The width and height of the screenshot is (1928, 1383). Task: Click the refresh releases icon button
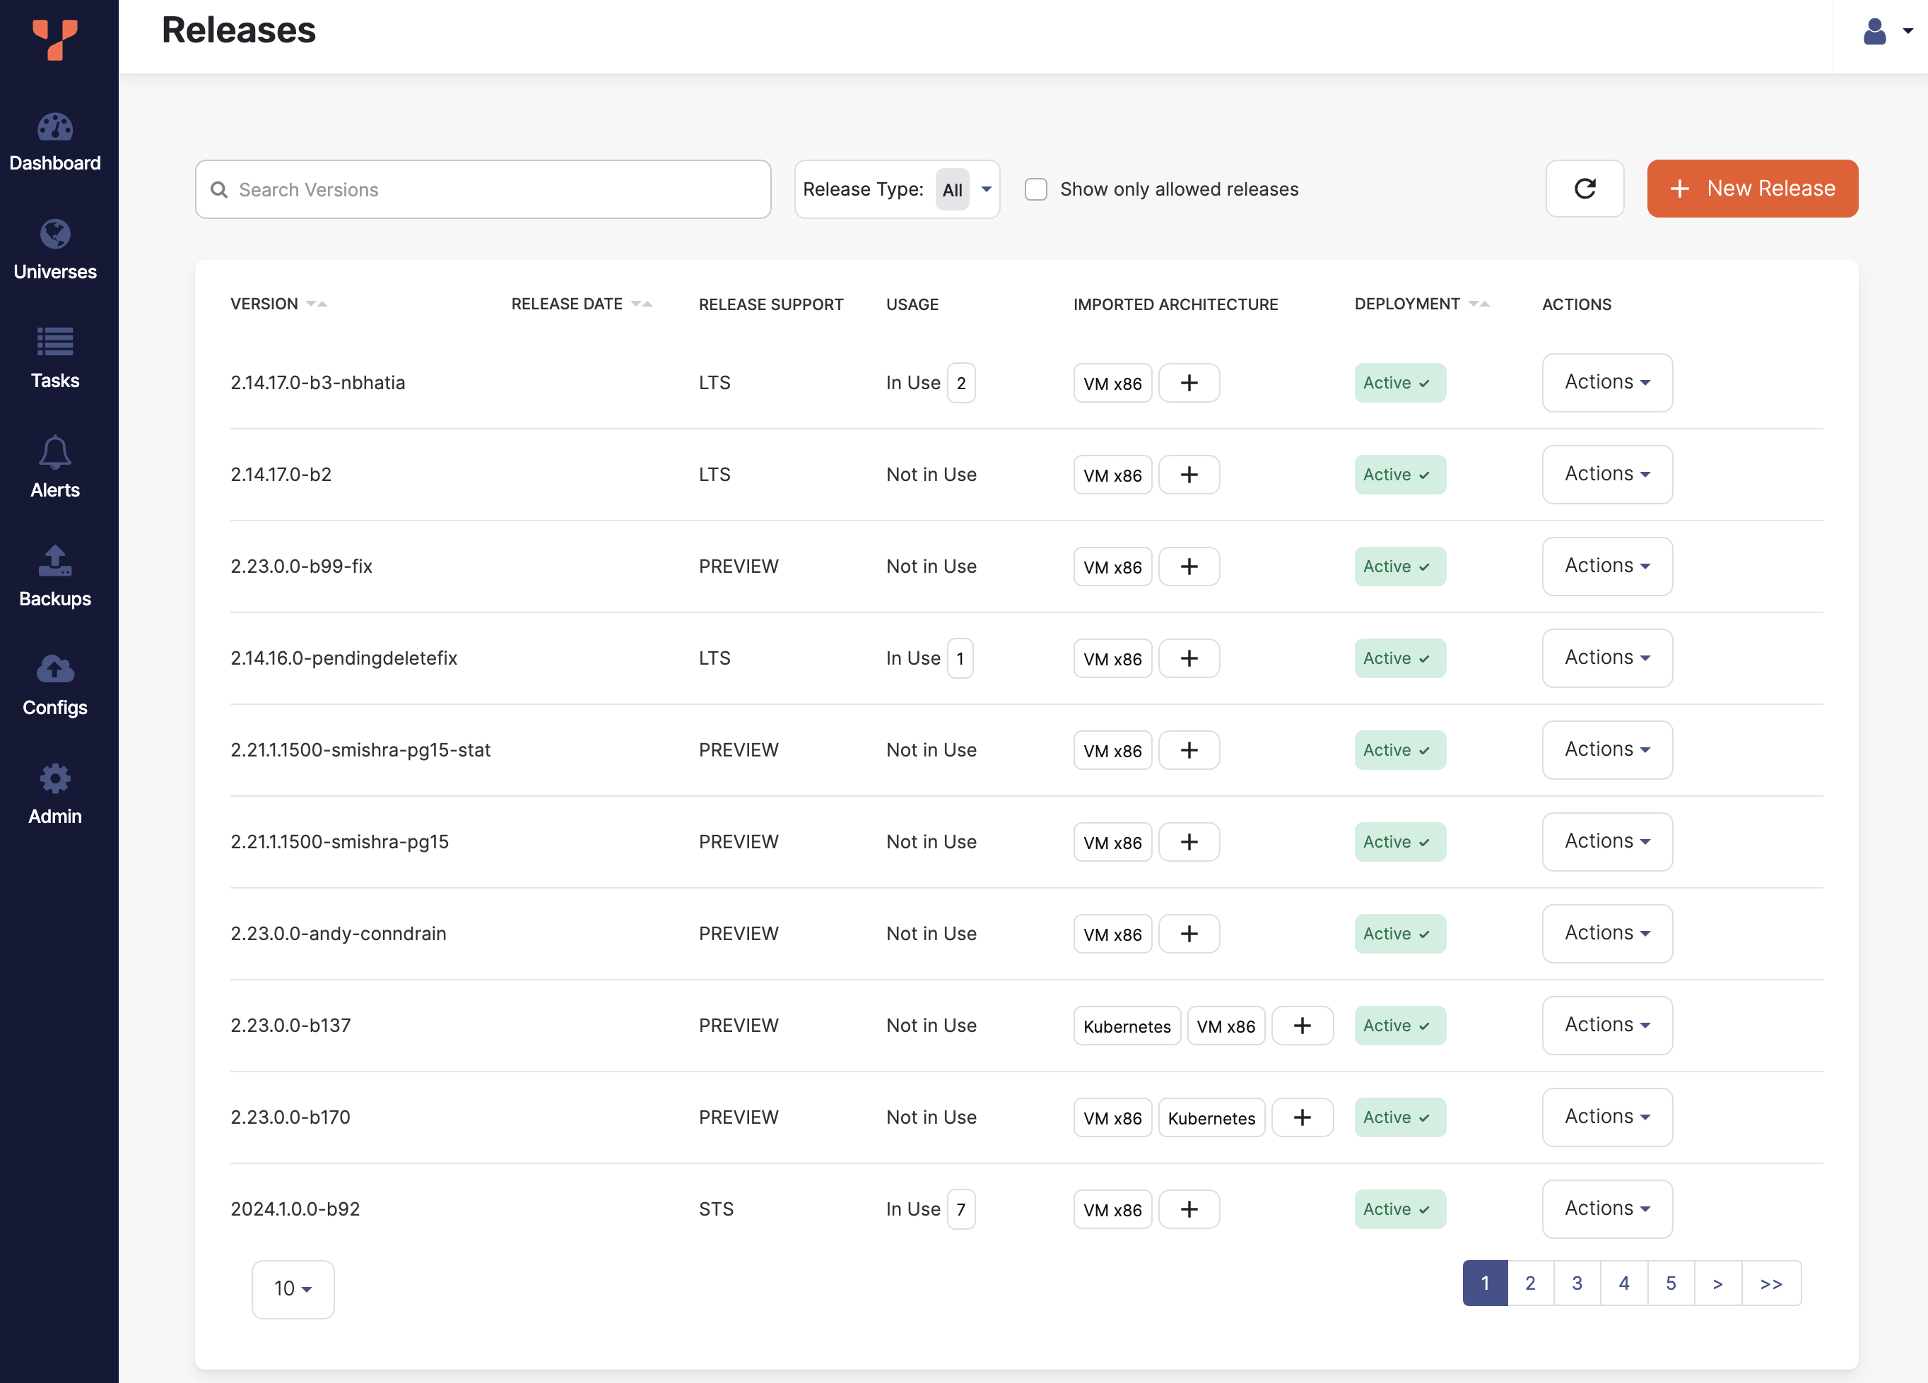[1585, 189]
